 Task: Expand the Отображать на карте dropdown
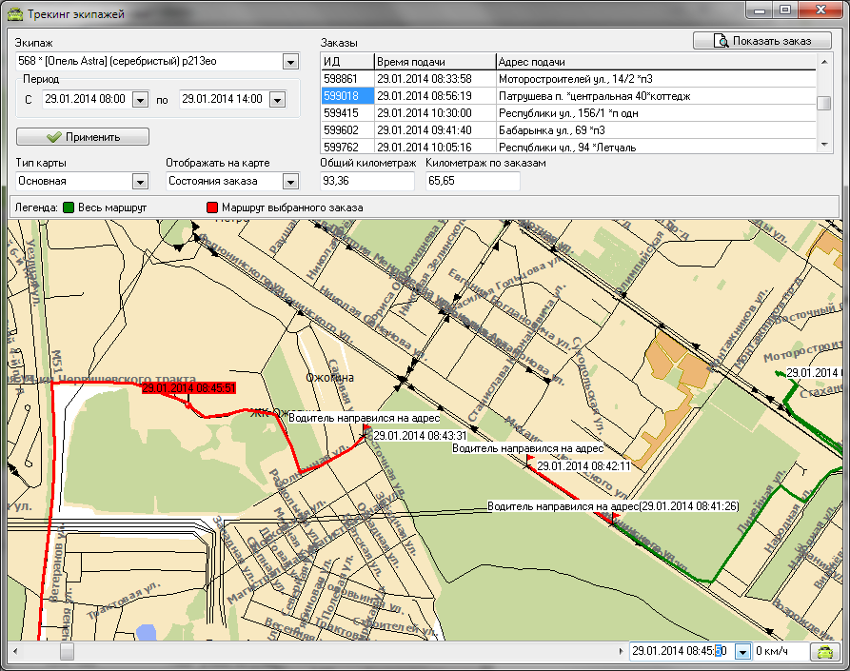tap(290, 181)
